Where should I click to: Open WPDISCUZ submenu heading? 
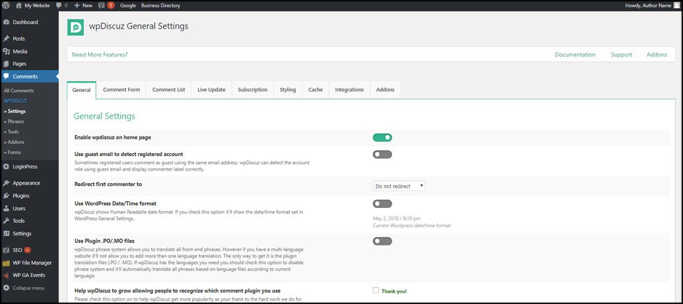click(16, 101)
